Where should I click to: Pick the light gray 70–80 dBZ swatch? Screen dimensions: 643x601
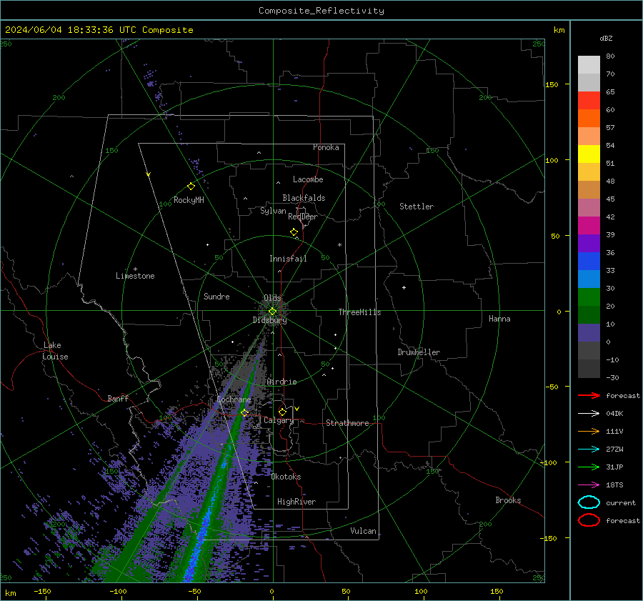pyautogui.click(x=589, y=65)
